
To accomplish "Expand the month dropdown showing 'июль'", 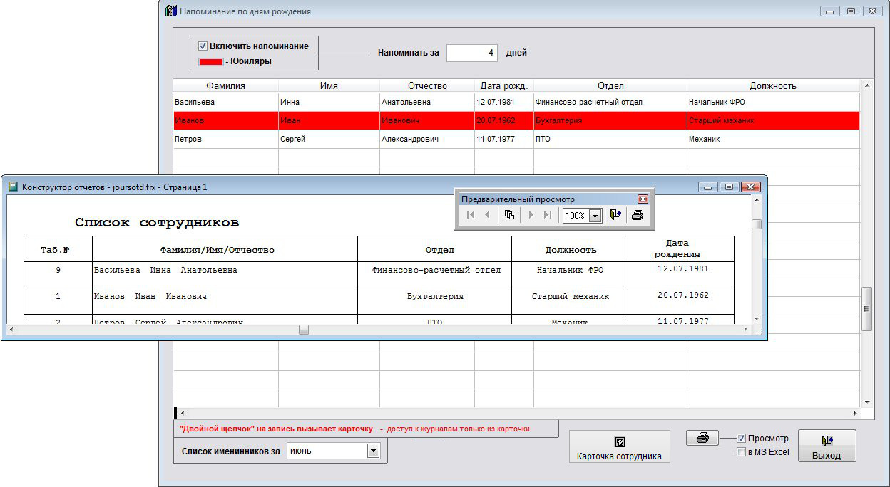I will (372, 451).
